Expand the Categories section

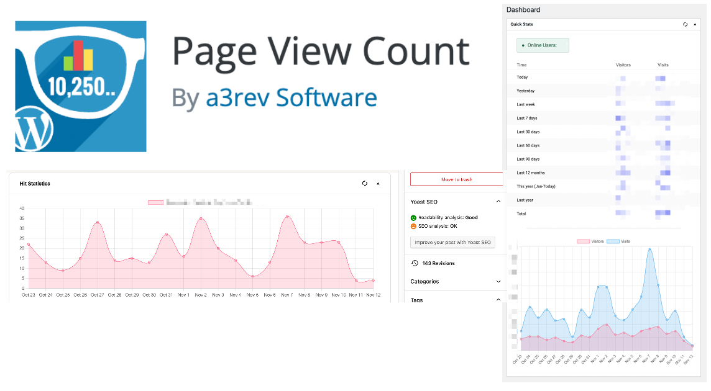(x=498, y=282)
